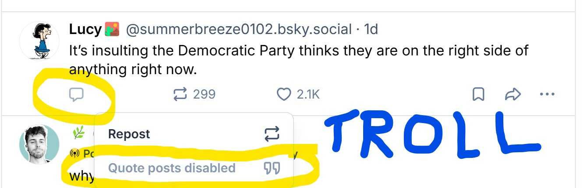Open Lucy's profile via her display name
Viewport: 587px width, 188px height.
85,30
